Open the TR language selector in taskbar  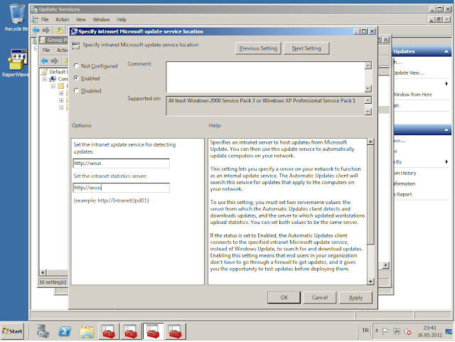click(365, 331)
